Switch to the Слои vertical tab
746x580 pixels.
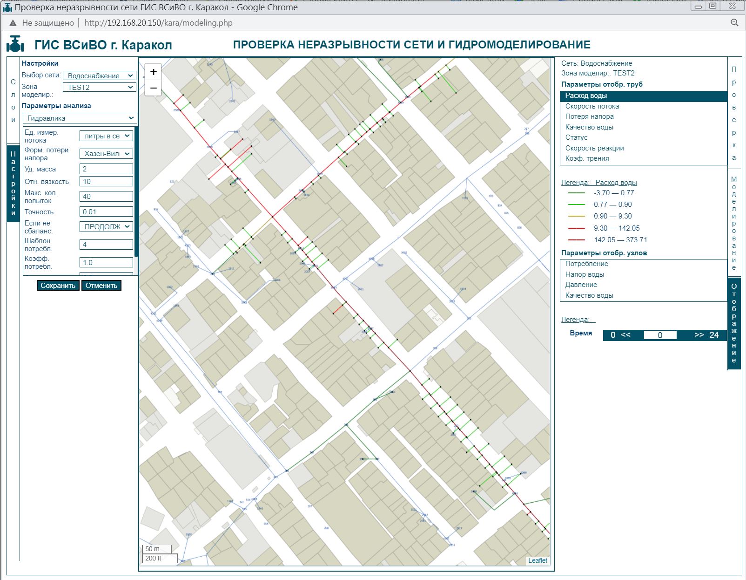13,101
